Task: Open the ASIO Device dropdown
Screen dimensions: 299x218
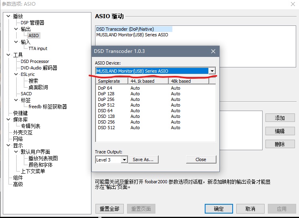Action: point(212,71)
